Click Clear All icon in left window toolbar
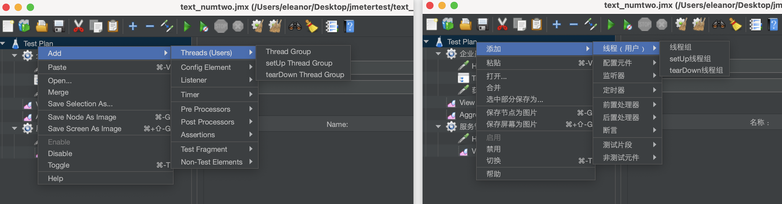This screenshot has height=204, width=782. tap(275, 26)
